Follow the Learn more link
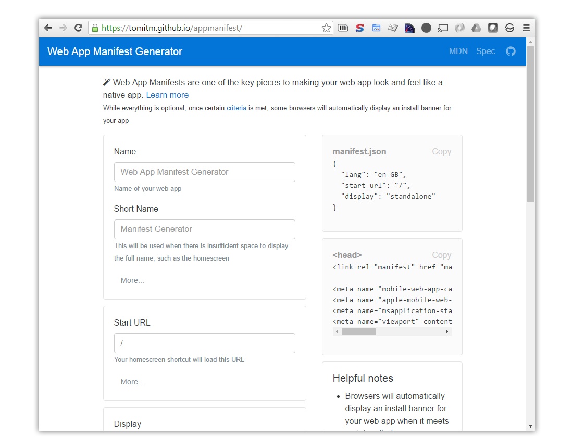 click(x=167, y=95)
